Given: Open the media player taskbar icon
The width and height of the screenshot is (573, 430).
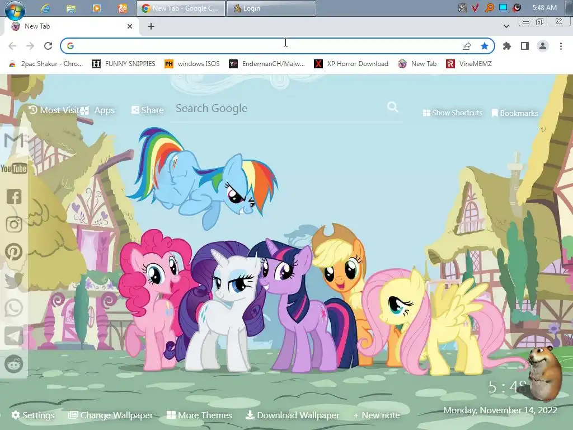Looking at the screenshot, I should [x=96, y=8].
